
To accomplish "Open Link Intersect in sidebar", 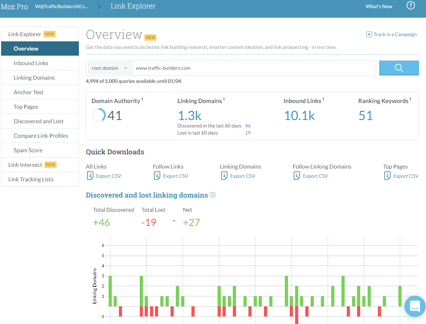I will [40, 165].
